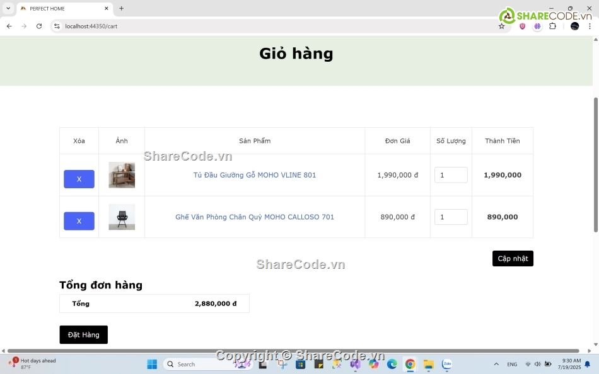Image resolution: width=599 pixels, height=374 pixels.
Task: Open the office chair product image
Action: (122, 217)
